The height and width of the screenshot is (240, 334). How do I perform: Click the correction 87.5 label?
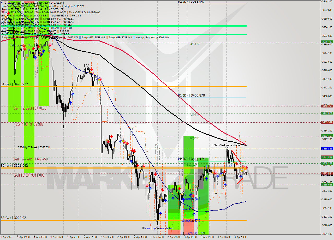pyautogui.click(x=191, y=221)
